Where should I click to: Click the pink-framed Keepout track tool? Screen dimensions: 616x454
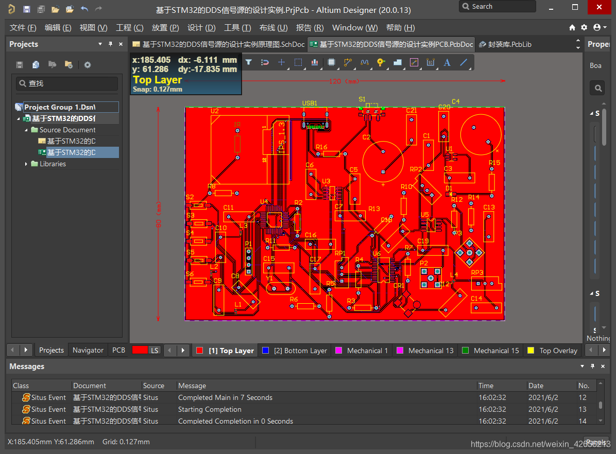(414, 62)
